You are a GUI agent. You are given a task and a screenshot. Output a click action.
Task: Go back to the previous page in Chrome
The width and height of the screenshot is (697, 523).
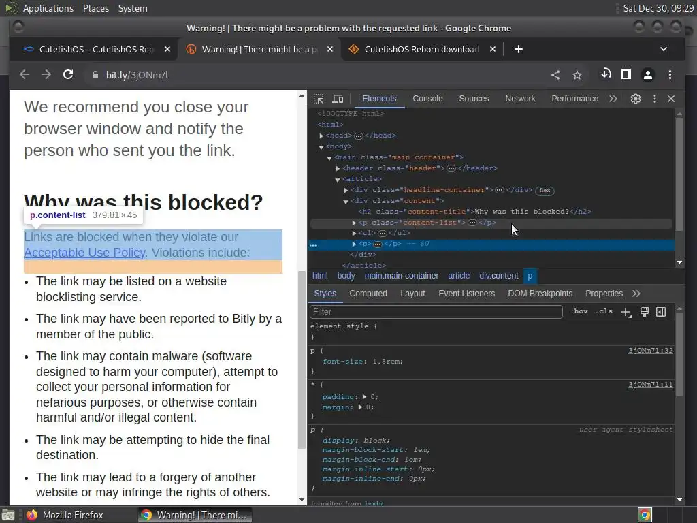coord(25,75)
